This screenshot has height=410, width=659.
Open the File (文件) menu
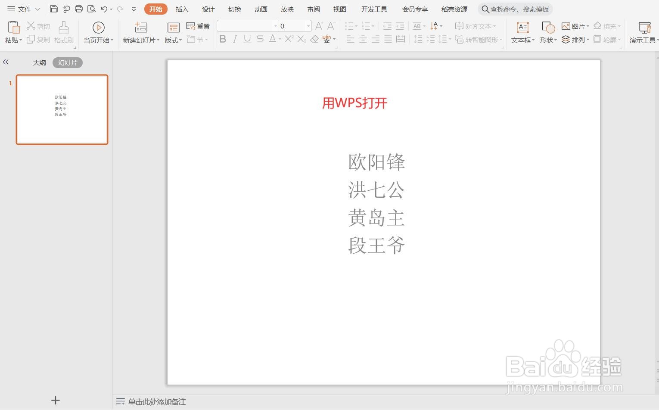click(x=23, y=9)
